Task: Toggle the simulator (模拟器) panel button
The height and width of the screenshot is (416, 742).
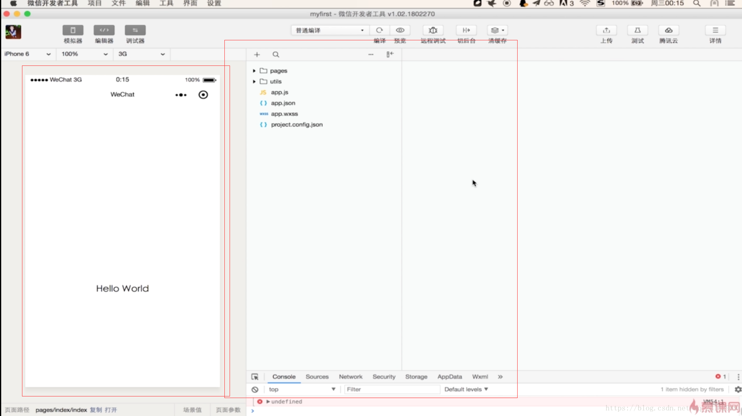Action: [x=73, y=30]
